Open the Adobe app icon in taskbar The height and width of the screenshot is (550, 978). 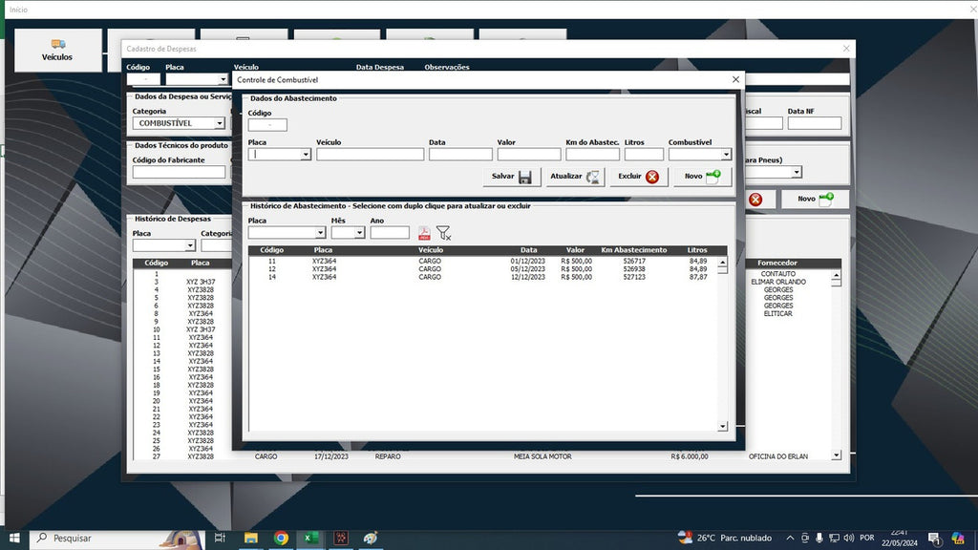point(341,538)
